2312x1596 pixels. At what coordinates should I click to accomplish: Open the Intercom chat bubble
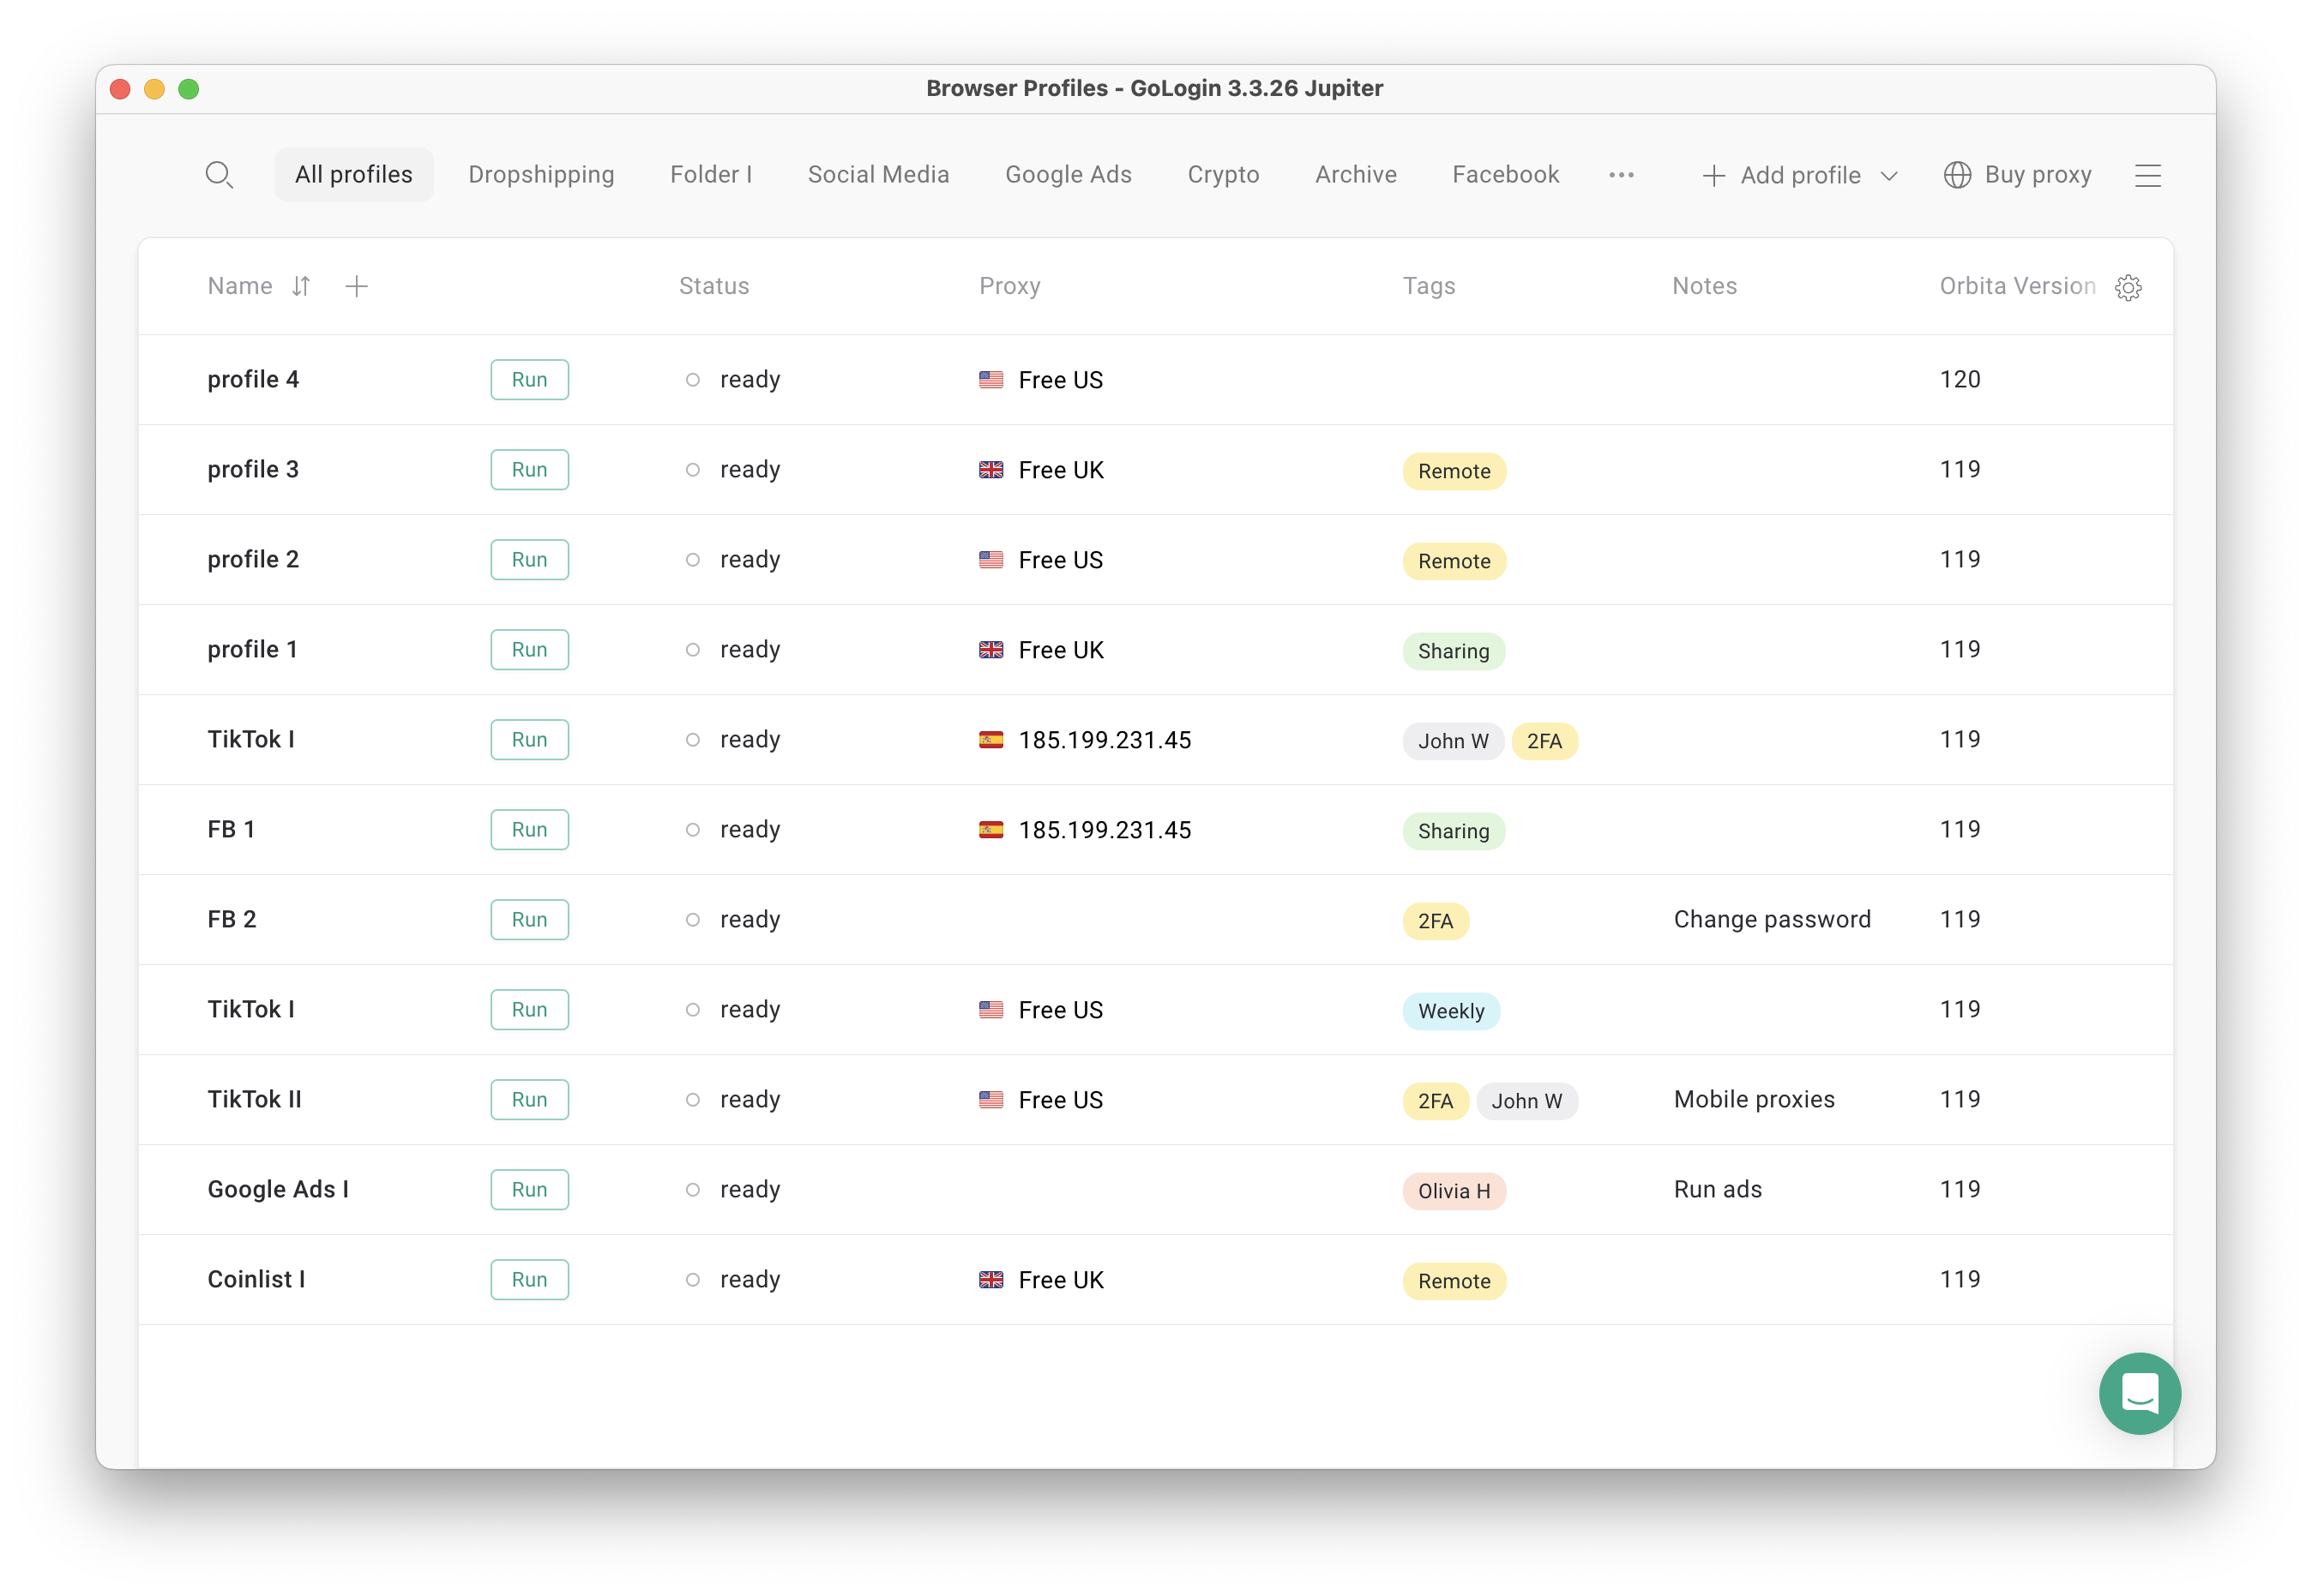click(x=2140, y=1394)
